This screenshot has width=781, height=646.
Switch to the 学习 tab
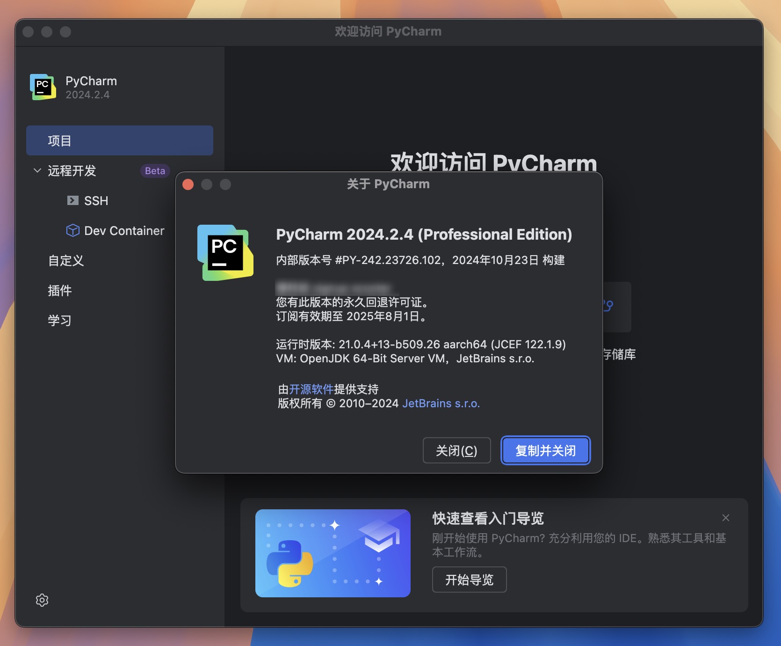(x=60, y=321)
